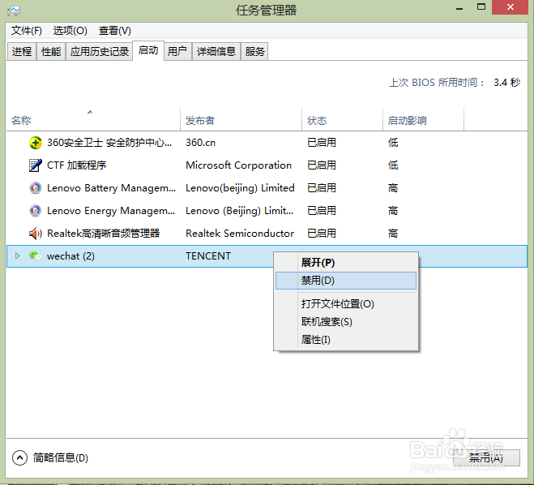Select the Lenovo Battery Managem... row name
Screen dimensions: 534x485
coord(111,188)
